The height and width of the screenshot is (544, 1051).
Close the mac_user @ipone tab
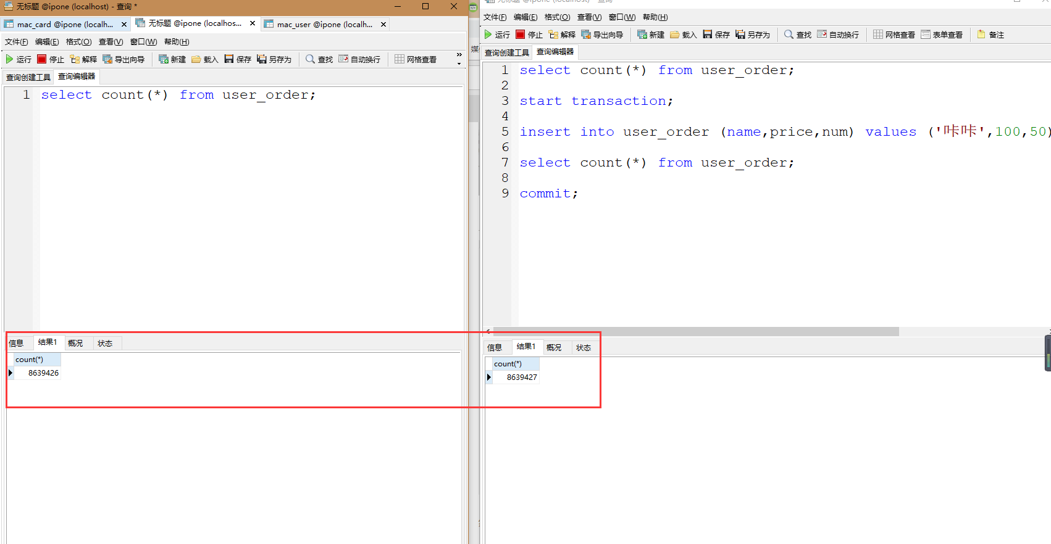pos(383,25)
